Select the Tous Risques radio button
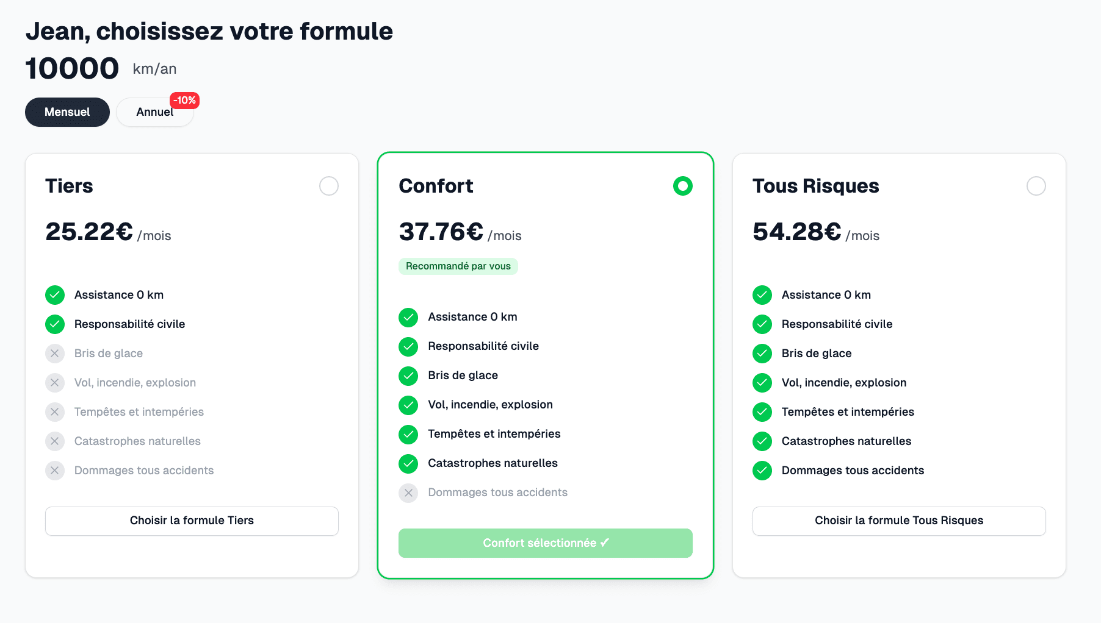This screenshot has width=1101, height=623. 1036,186
